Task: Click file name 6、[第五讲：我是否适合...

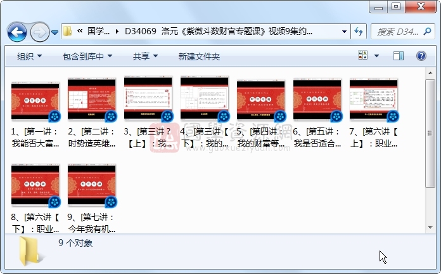Action: click(x=317, y=138)
